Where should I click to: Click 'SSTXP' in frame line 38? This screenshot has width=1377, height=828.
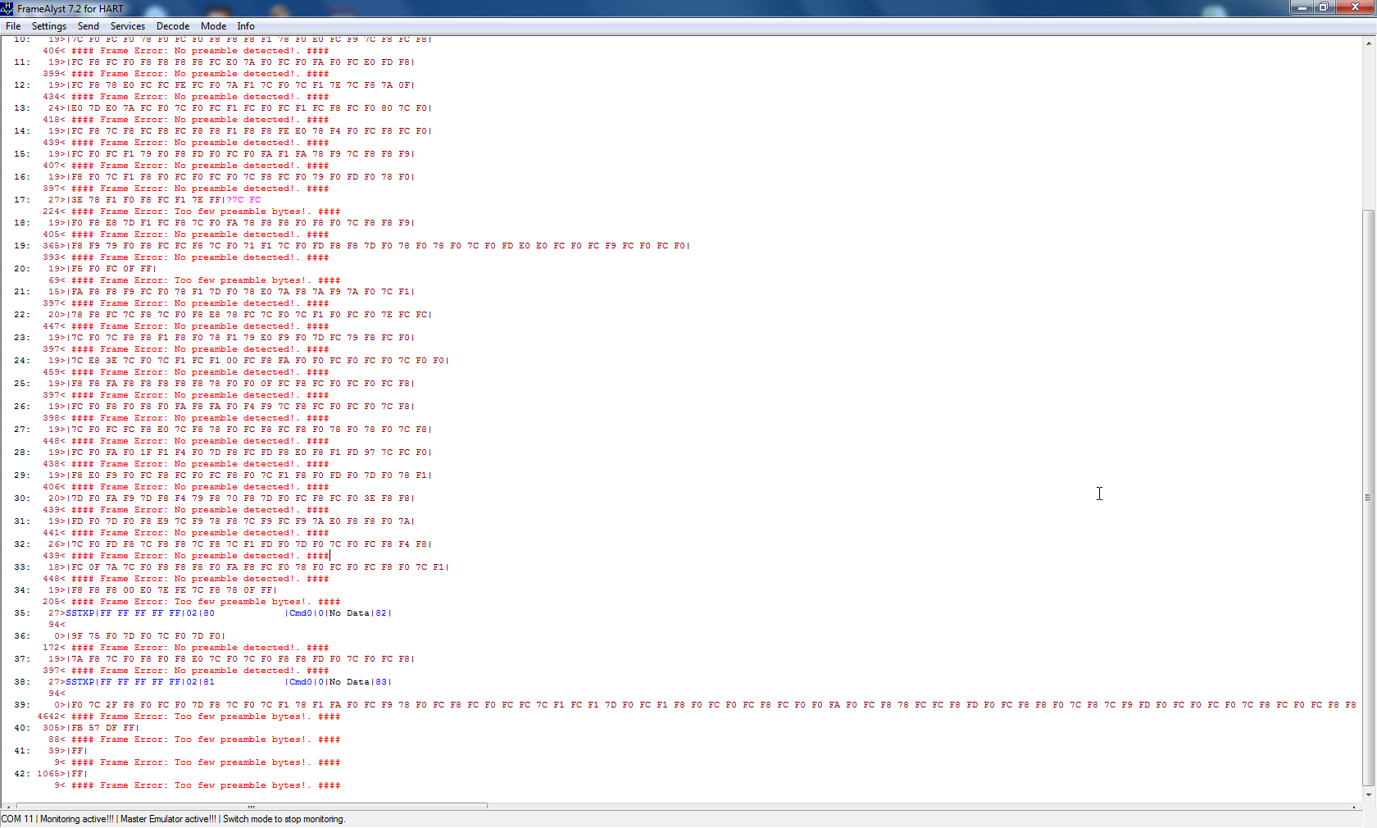(80, 682)
